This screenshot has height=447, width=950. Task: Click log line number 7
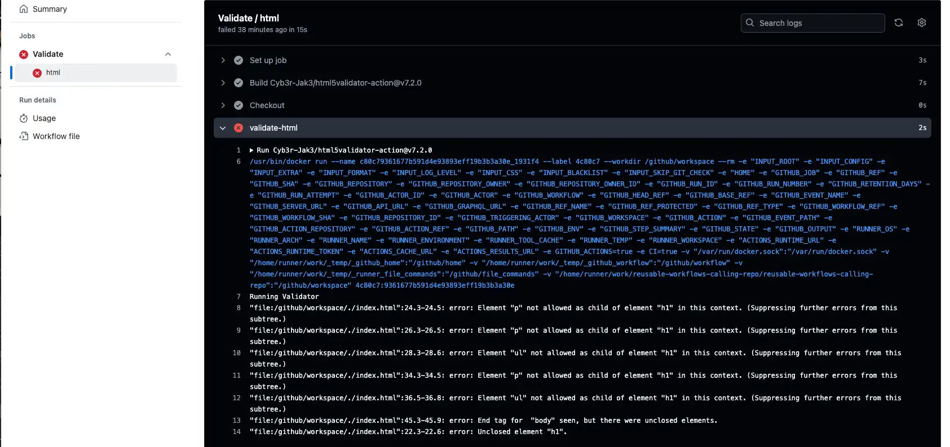point(238,297)
